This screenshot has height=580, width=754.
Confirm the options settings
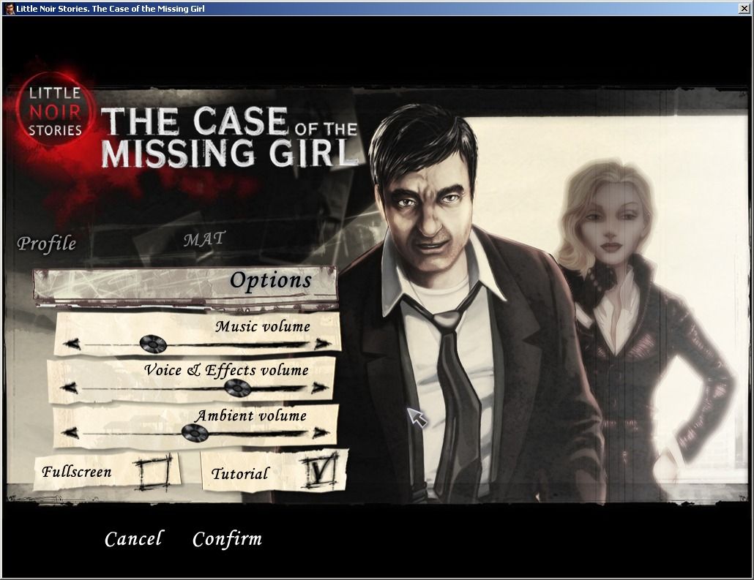coord(227,539)
